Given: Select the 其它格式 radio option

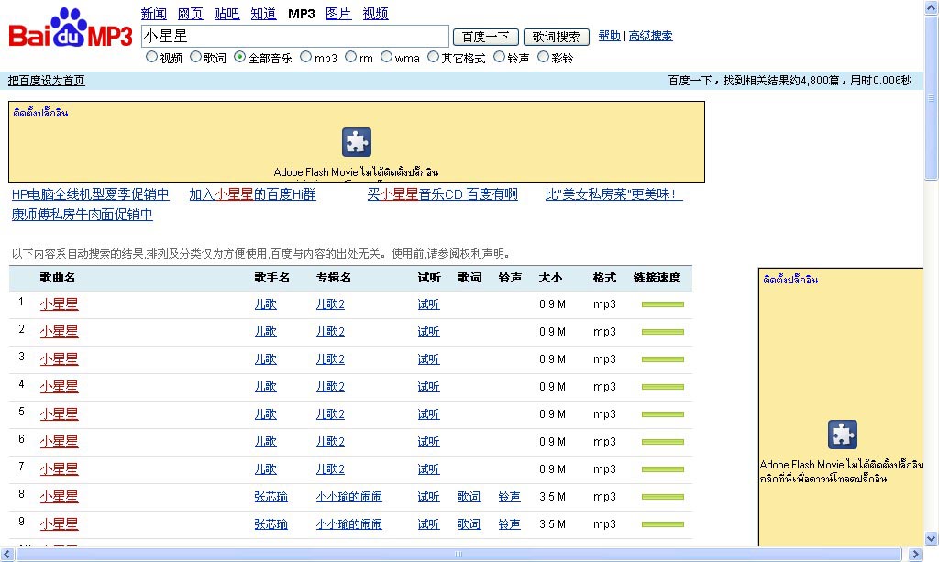Looking at the screenshot, I should pyautogui.click(x=434, y=57).
